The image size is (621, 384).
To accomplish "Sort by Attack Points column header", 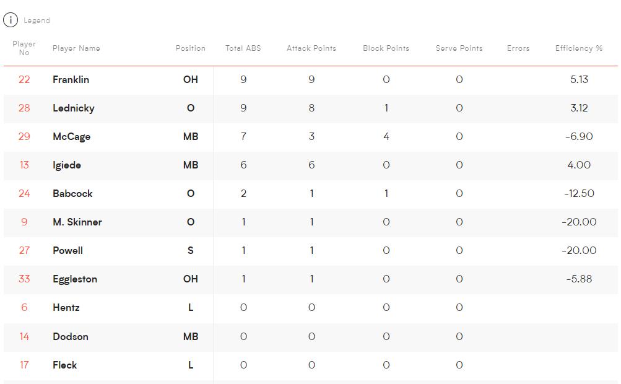I will point(311,48).
